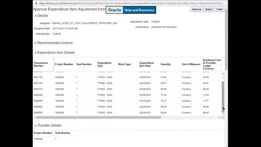Click the Transfer Details Task Number header
This screenshot has width=261, height=147.
[62, 133]
